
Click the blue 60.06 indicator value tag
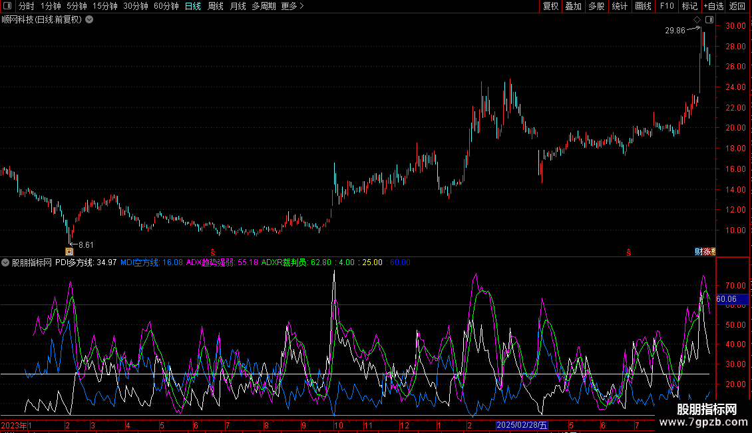[727, 299]
